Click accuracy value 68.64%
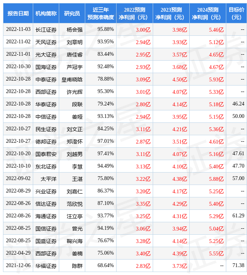247x275 pixels. pyautogui.click(x=106, y=265)
